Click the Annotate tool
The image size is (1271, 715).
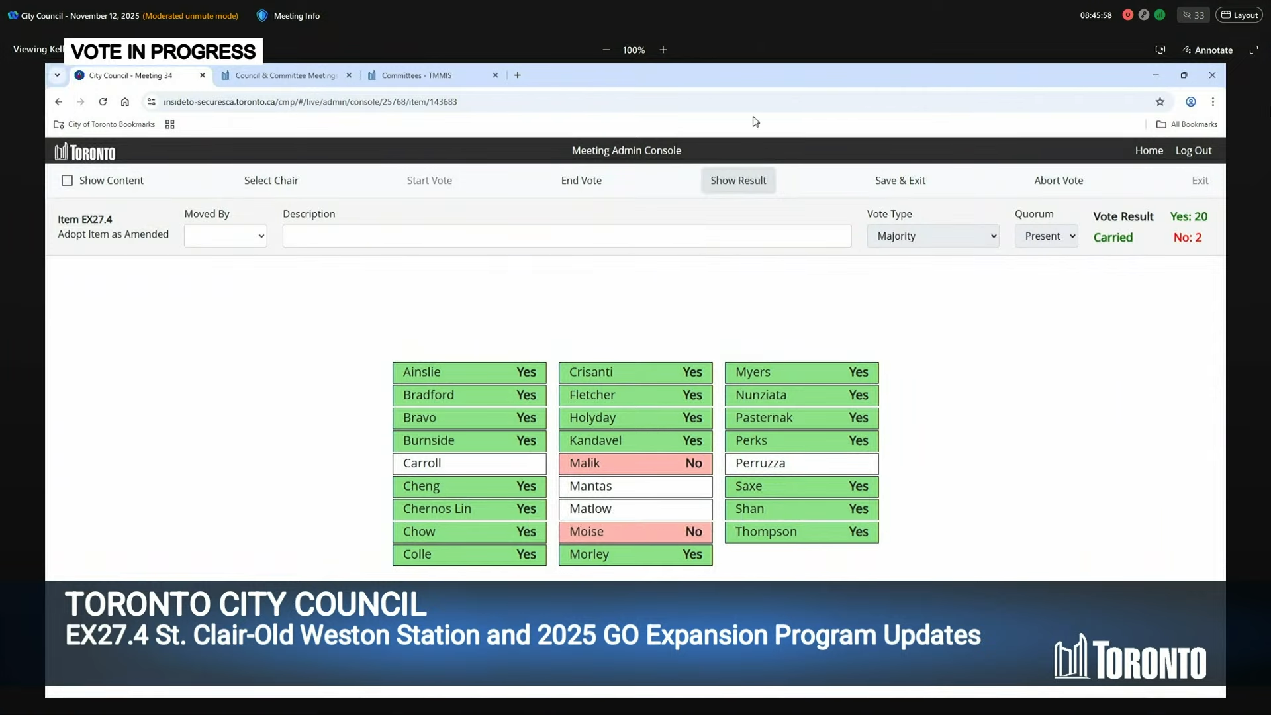coord(1207,50)
